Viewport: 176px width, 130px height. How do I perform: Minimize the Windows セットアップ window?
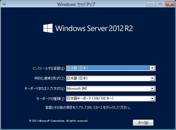pos(150,4)
